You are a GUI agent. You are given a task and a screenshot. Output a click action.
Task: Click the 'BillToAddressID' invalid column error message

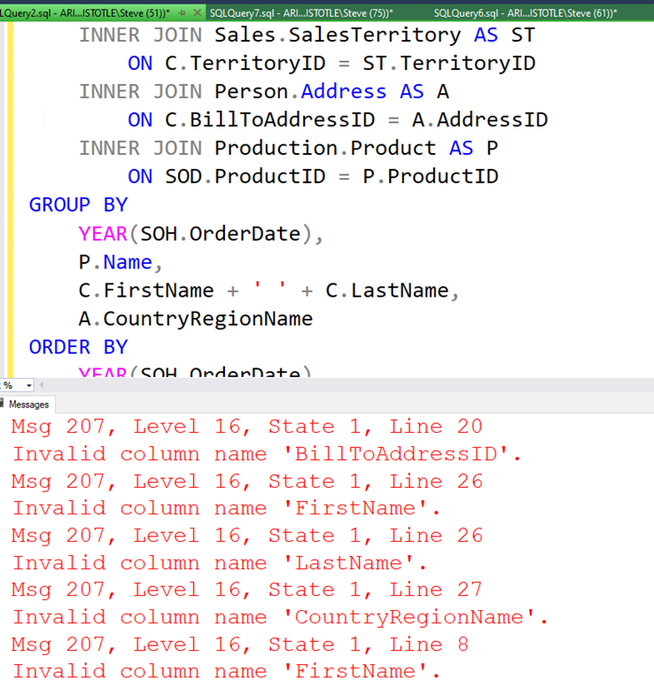pyautogui.click(x=267, y=454)
